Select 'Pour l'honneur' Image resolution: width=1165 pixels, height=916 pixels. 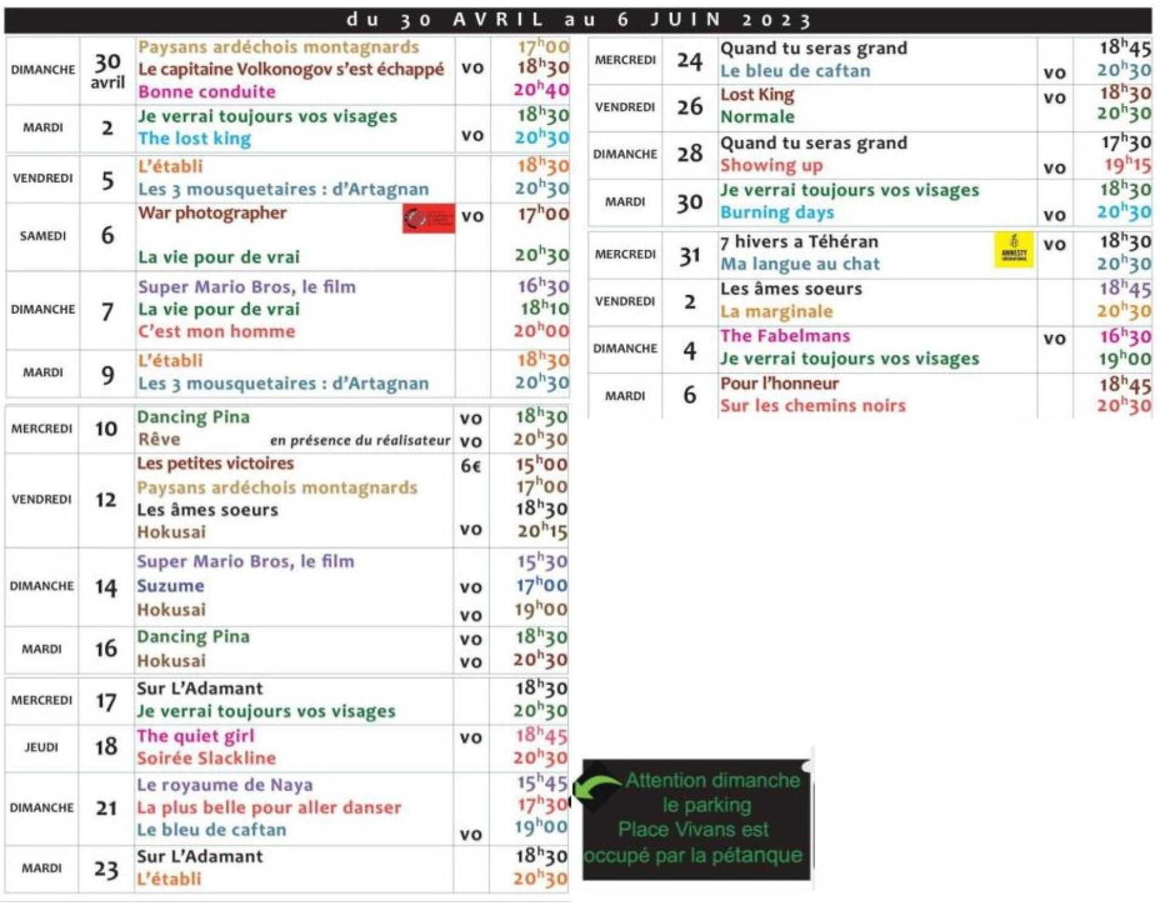coord(779,383)
